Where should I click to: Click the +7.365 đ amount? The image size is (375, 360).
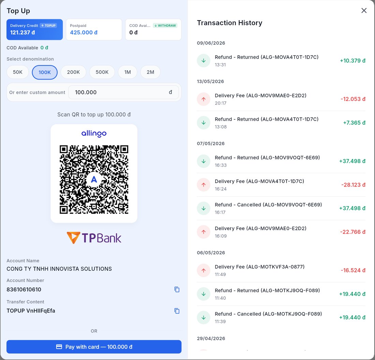coord(354,123)
